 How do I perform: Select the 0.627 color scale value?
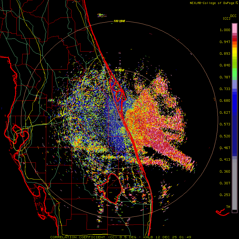pos(225,113)
